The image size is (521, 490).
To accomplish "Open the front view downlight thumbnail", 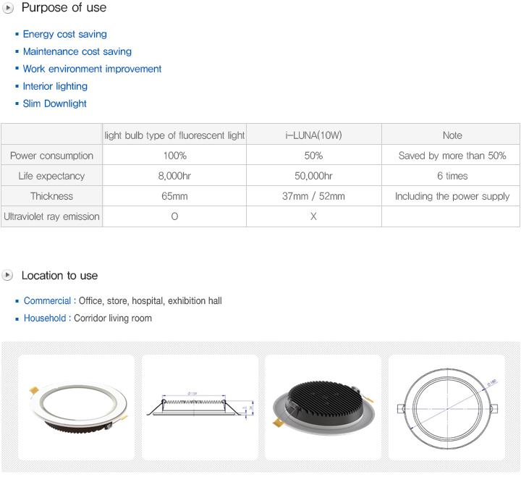I will pos(76,407).
